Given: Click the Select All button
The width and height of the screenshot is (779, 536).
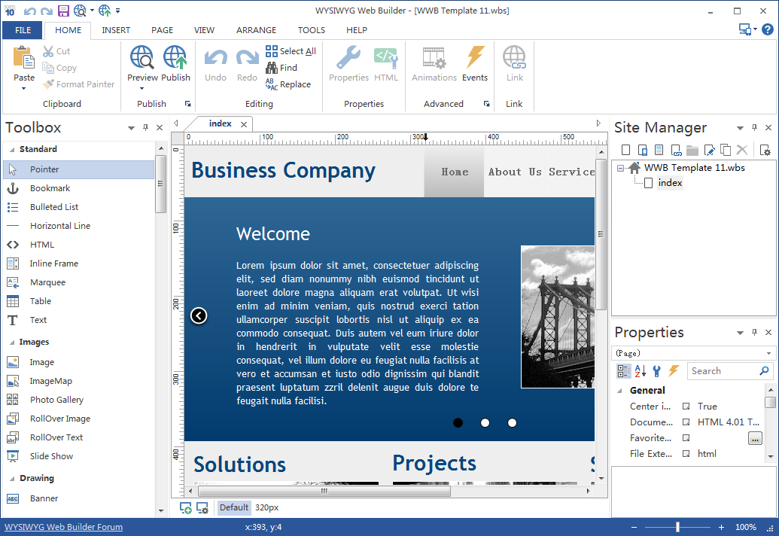Looking at the screenshot, I should pyautogui.click(x=291, y=51).
